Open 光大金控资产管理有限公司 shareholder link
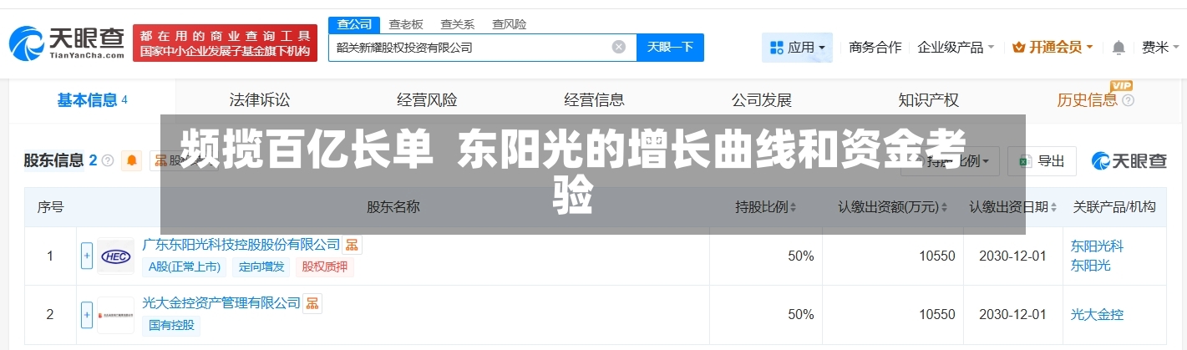The width and height of the screenshot is (1187, 350). 221,303
